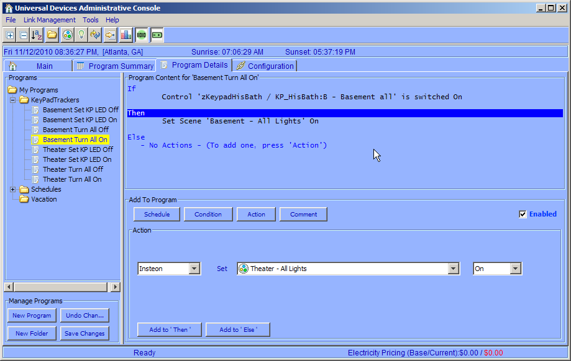The height and width of the screenshot is (361, 571).
Task: Click the scene (colored circles) toolbar icon
Action: (x=67, y=35)
